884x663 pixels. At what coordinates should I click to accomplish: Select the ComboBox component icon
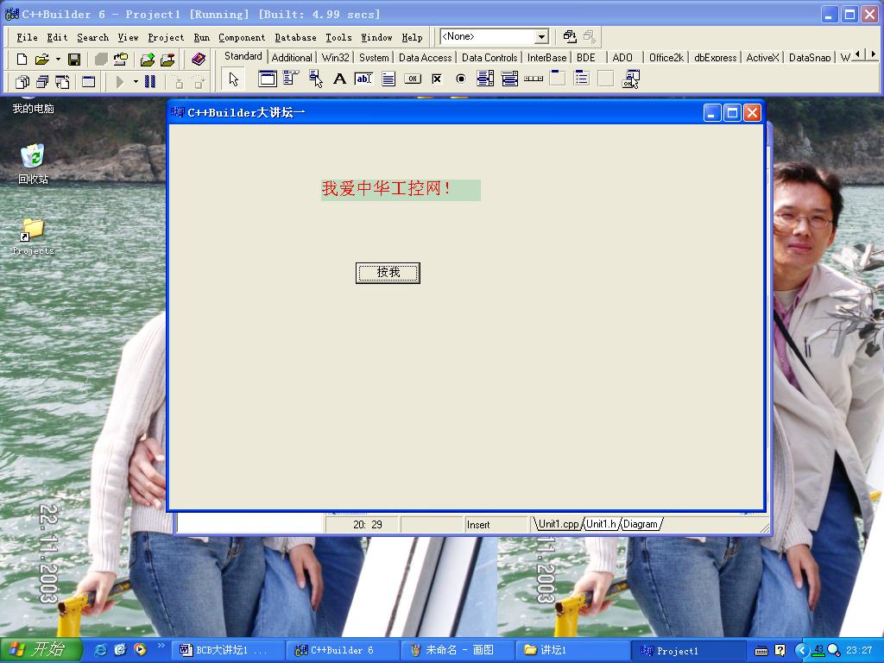click(x=509, y=79)
